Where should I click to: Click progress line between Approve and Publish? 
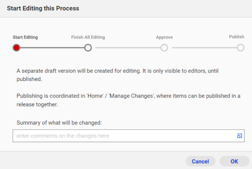click(204, 48)
